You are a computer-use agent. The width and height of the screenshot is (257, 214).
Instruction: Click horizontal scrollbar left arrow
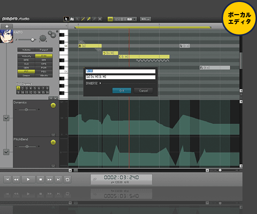pos(70,170)
